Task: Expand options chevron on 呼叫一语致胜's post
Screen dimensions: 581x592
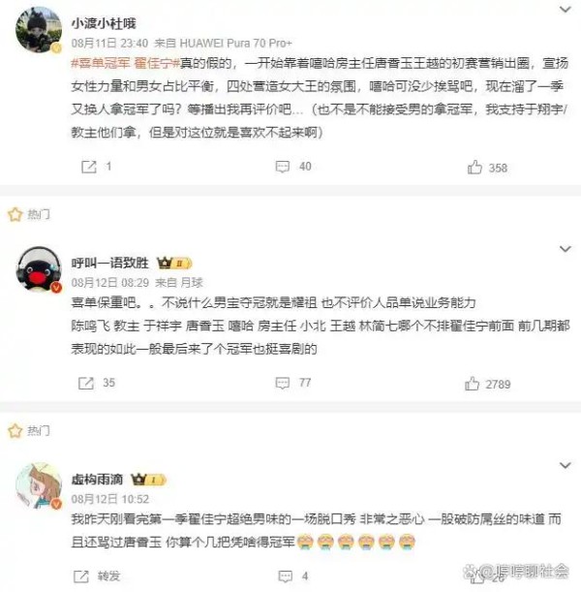Action: click(x=565, y=249)
